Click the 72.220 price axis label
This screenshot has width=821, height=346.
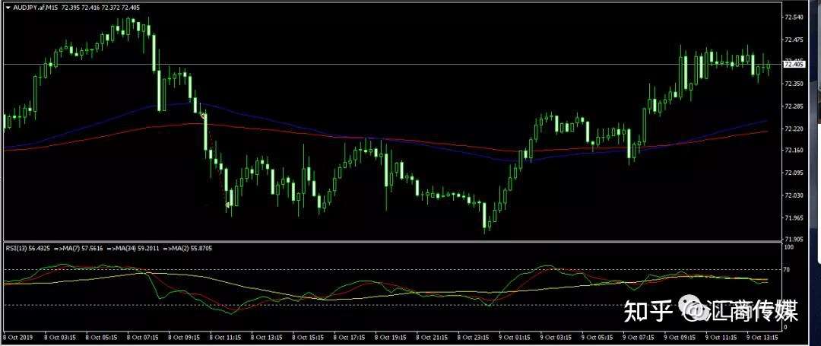[794, 129]
